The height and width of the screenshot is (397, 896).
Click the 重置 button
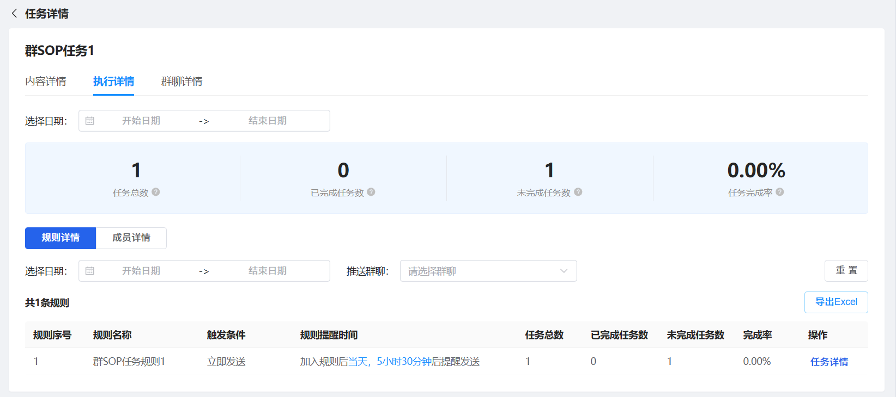point(846,271)
